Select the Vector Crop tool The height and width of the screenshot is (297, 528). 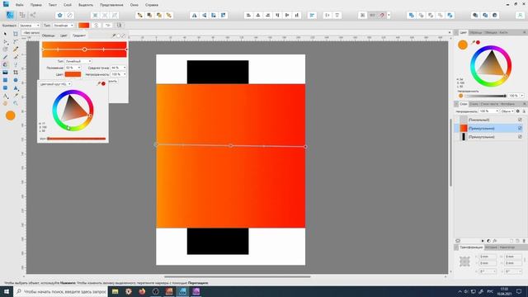(16, 73)
